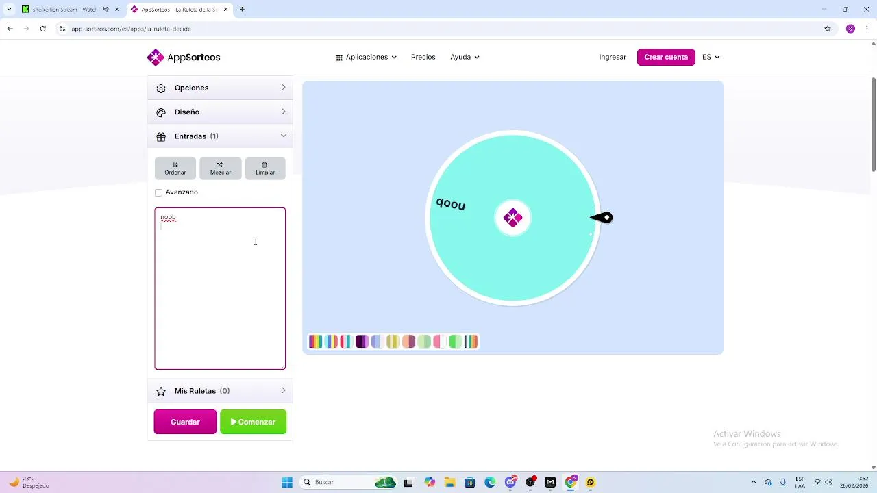This screenshot has width=877, height=493.
Task: Open Discord from the taskbar
Action: [x=510, y=482]
